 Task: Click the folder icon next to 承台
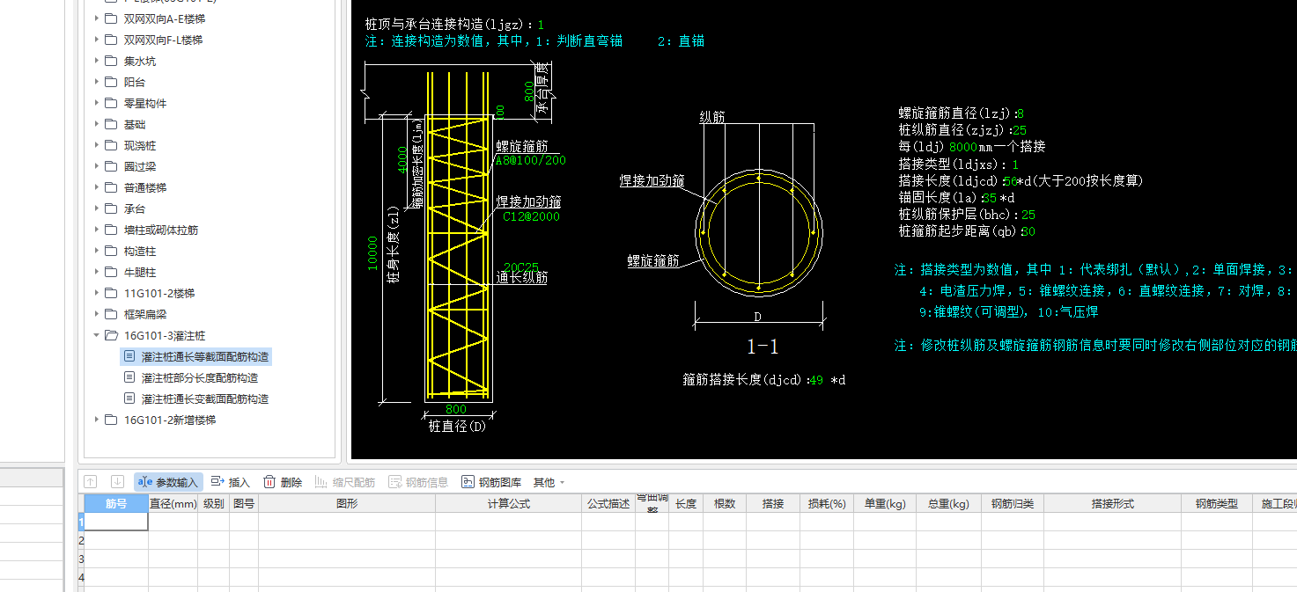(x=110, y=208)
